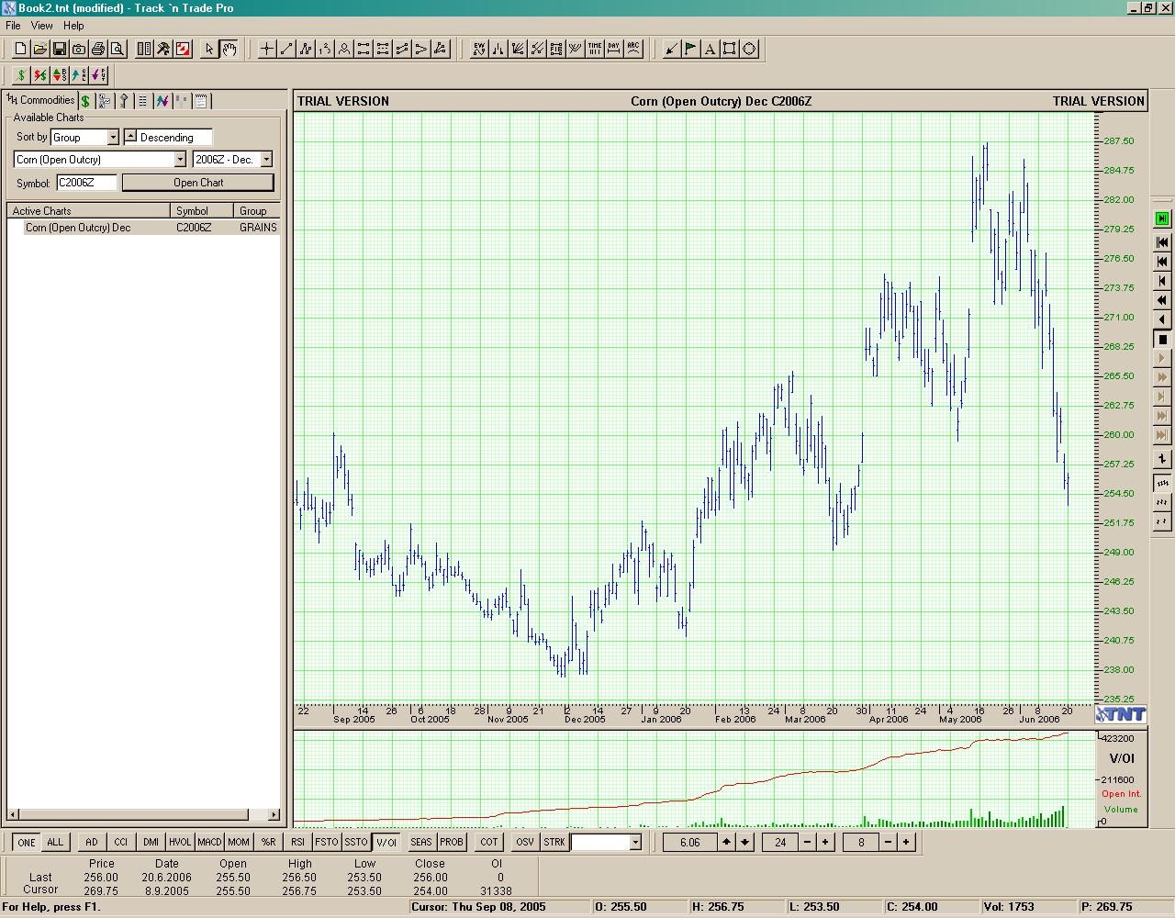
Task: Click the SEAS seasonal button
Action: pyautogui.click(x=421, y=842)
